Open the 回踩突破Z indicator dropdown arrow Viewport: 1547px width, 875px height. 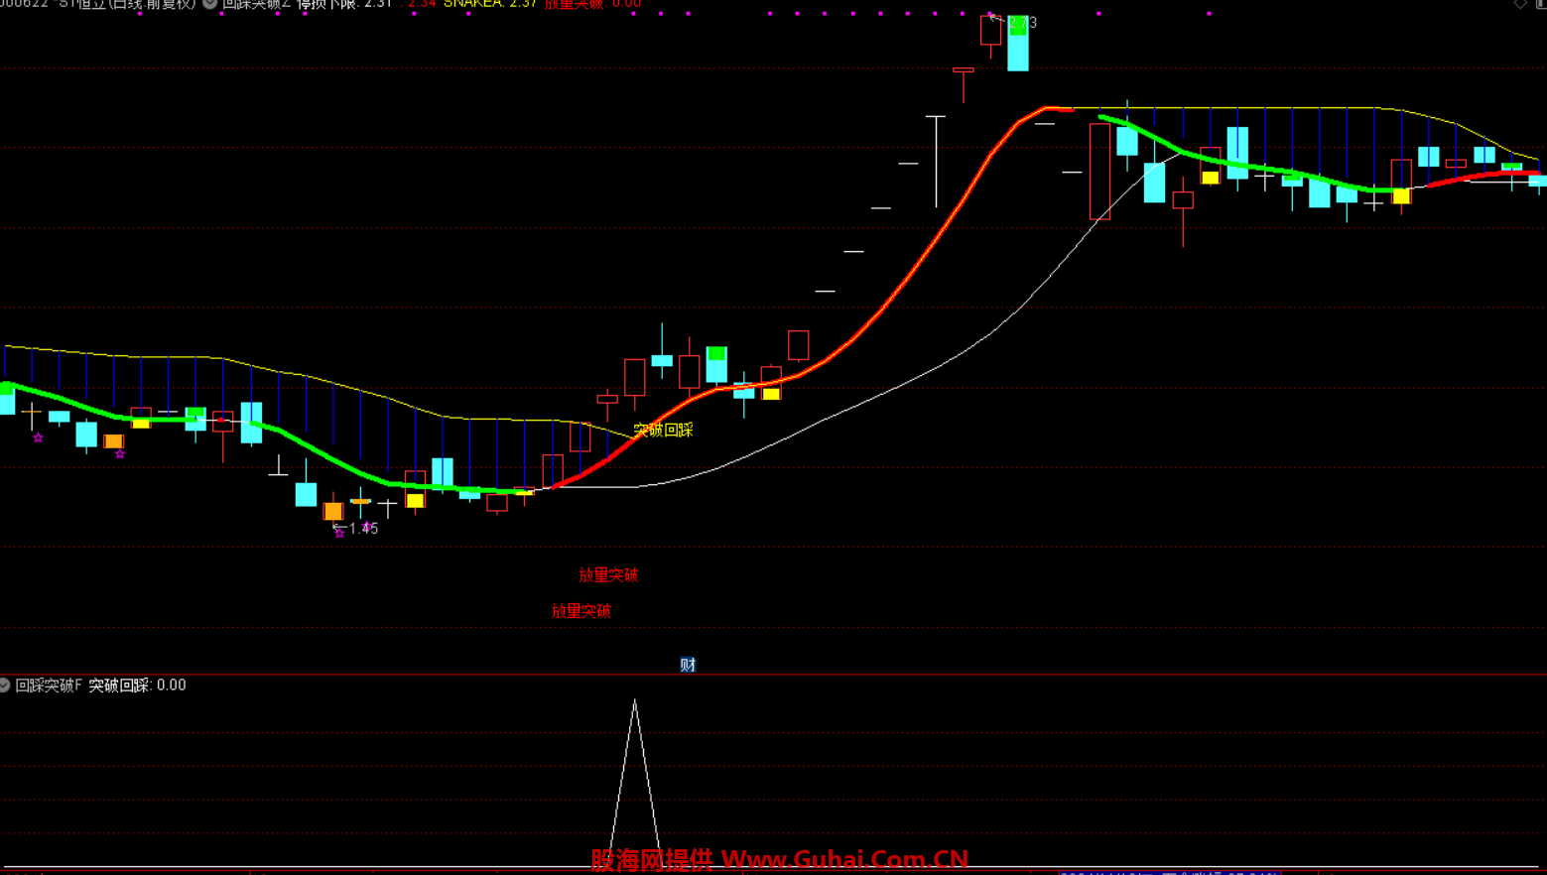tap(210, 4)
